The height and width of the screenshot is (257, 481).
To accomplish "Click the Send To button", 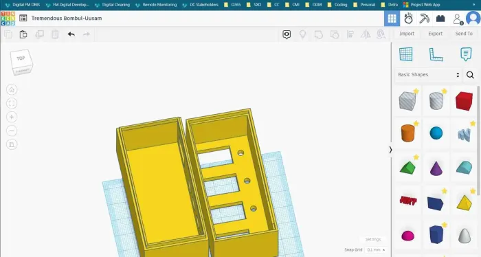I will click(x=464, y=34).
